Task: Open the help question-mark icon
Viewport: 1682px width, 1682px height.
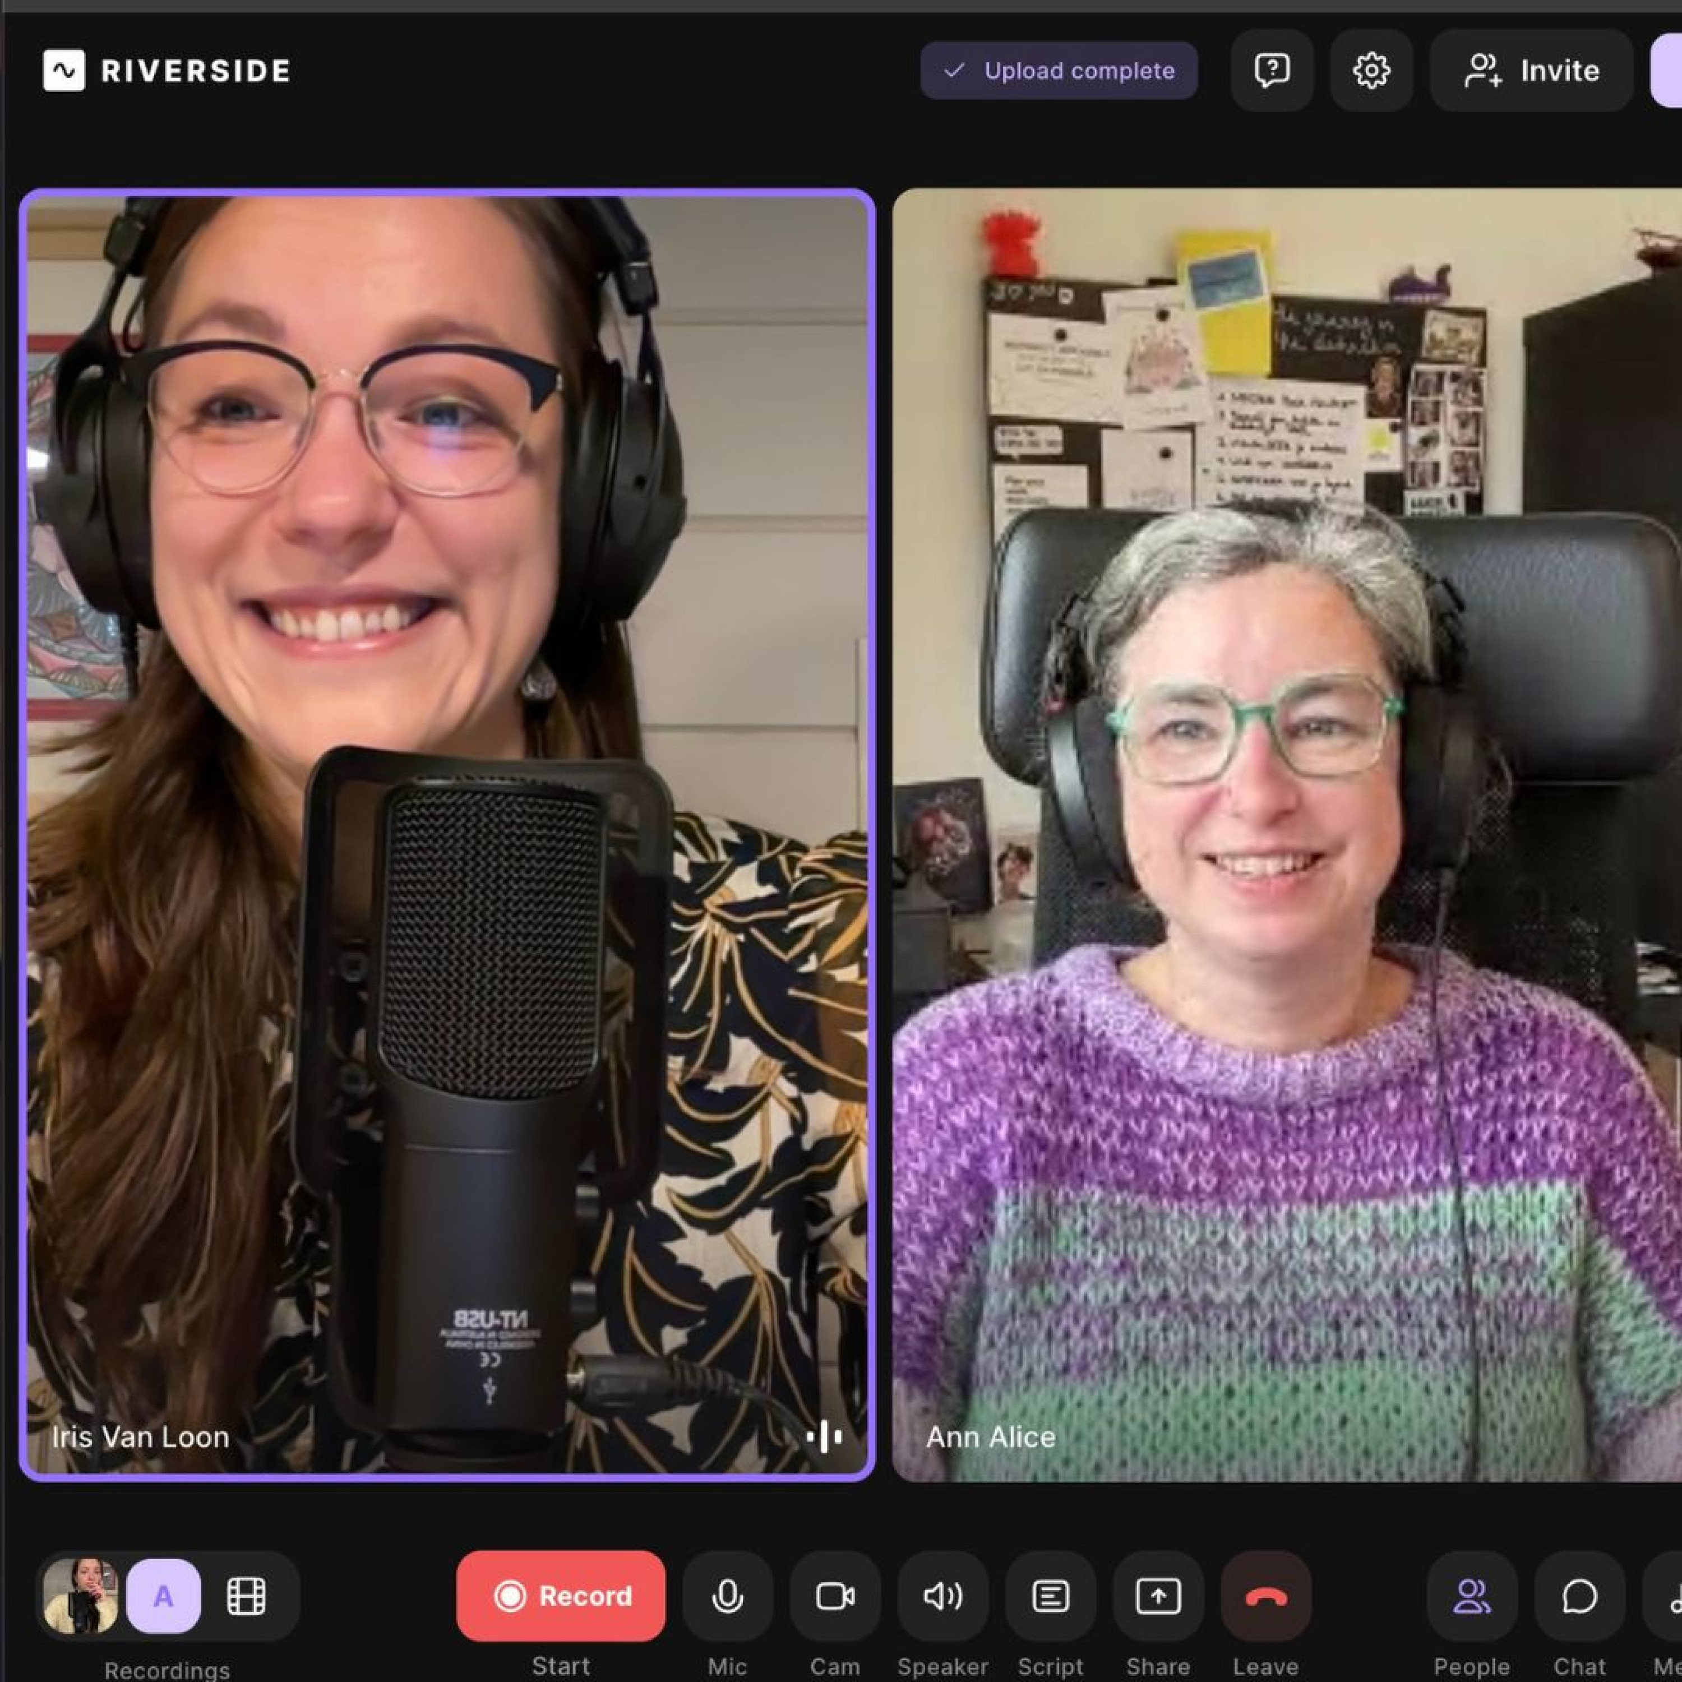Action: (x=1271, y=71)
